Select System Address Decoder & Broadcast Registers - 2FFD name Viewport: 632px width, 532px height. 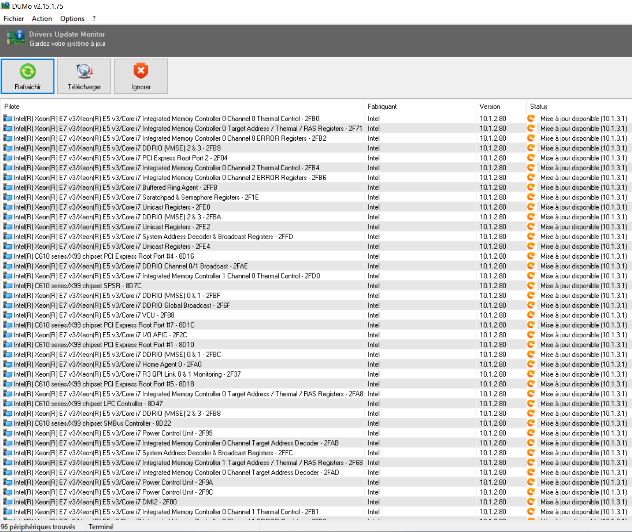coord(153,236)
